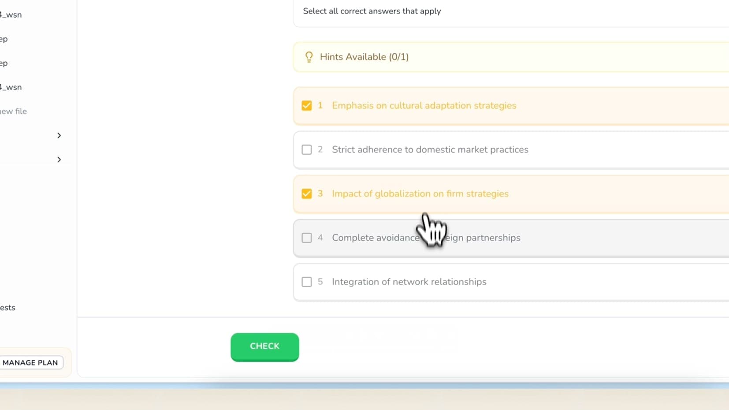This screenshot has height=410, width=729.
Task: Open the MANAGE PLAN page
Action: [x=30, y=362]
